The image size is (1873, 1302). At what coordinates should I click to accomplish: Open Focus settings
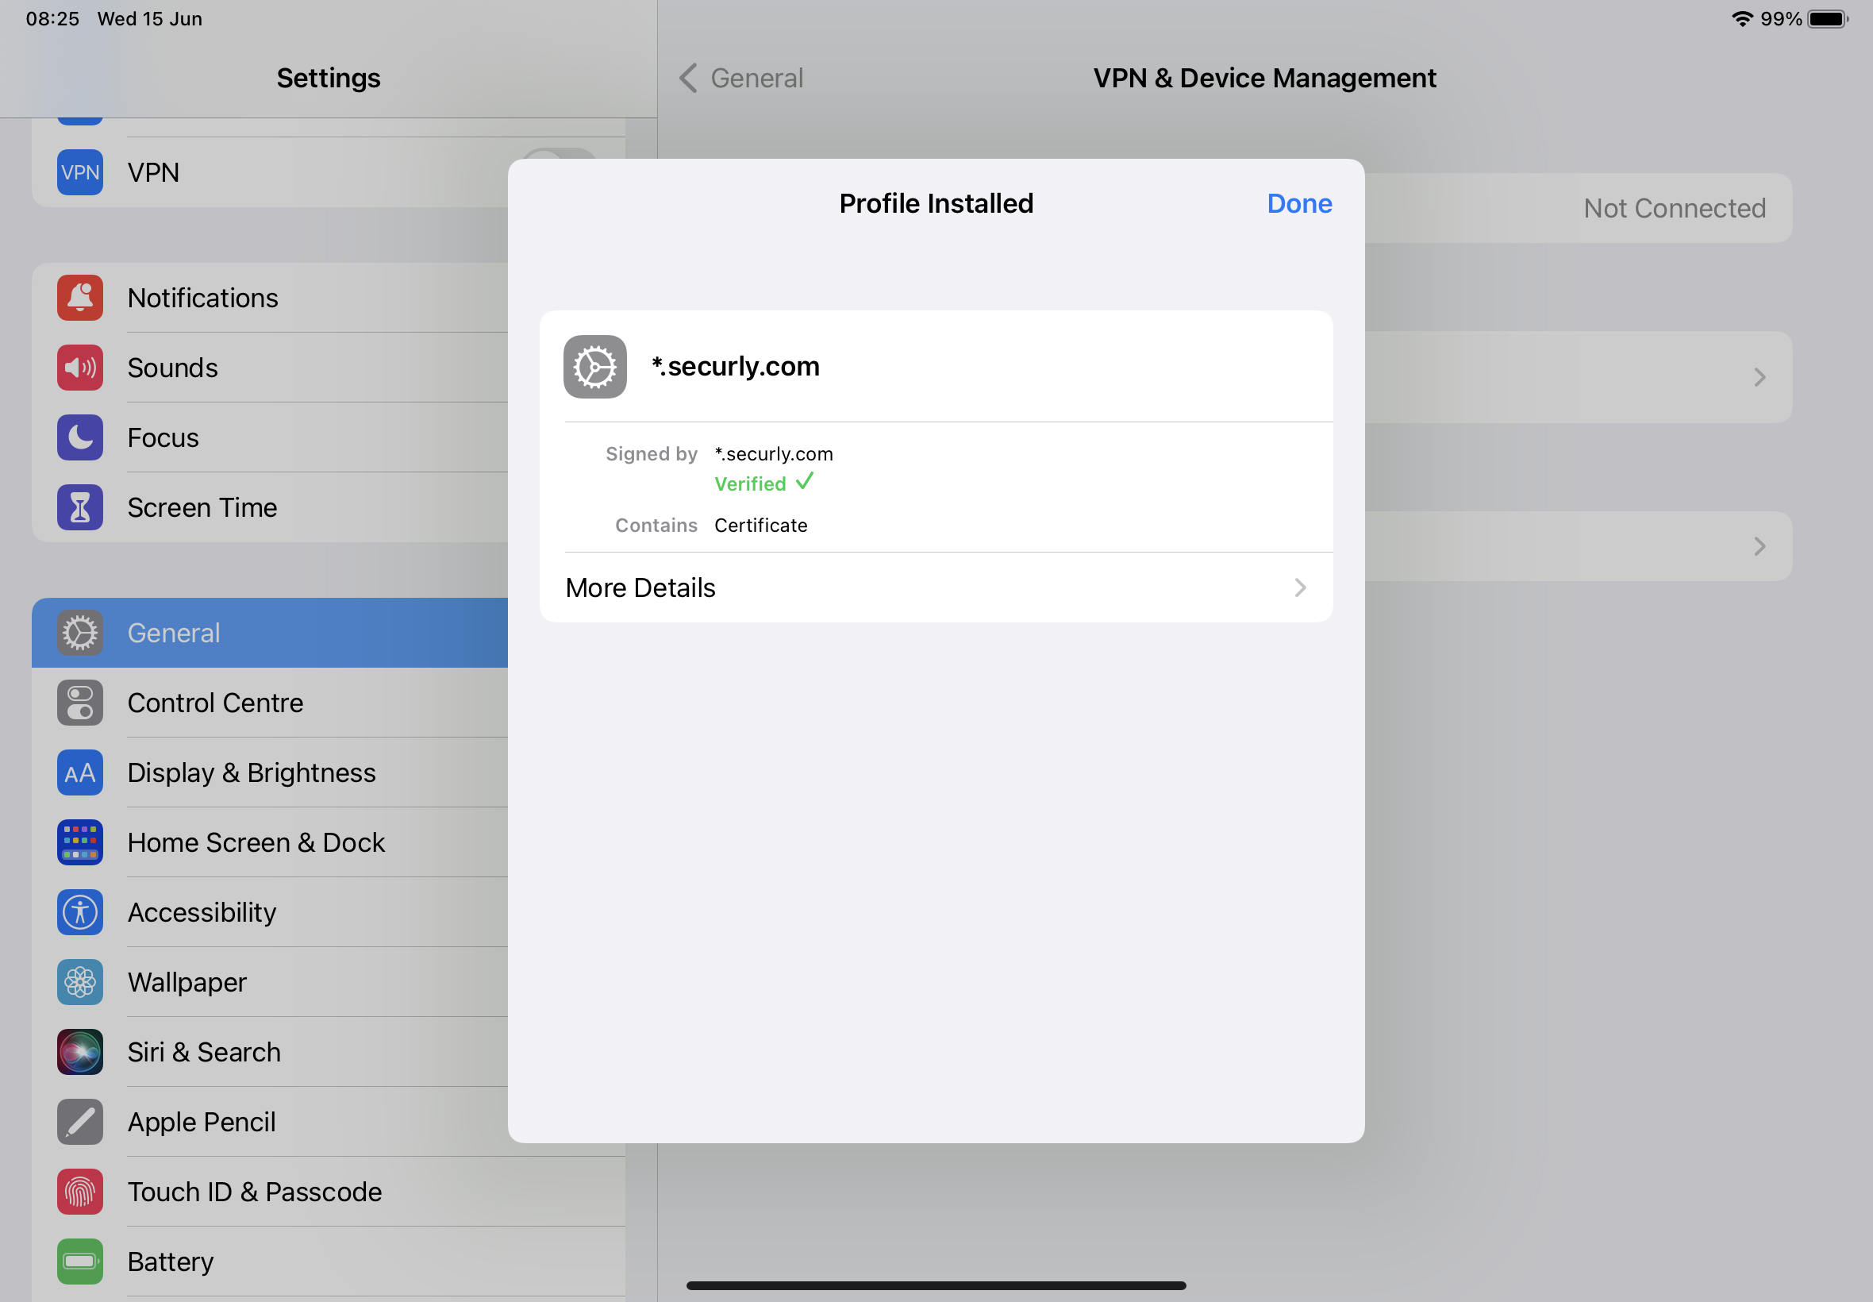point(270,438)
